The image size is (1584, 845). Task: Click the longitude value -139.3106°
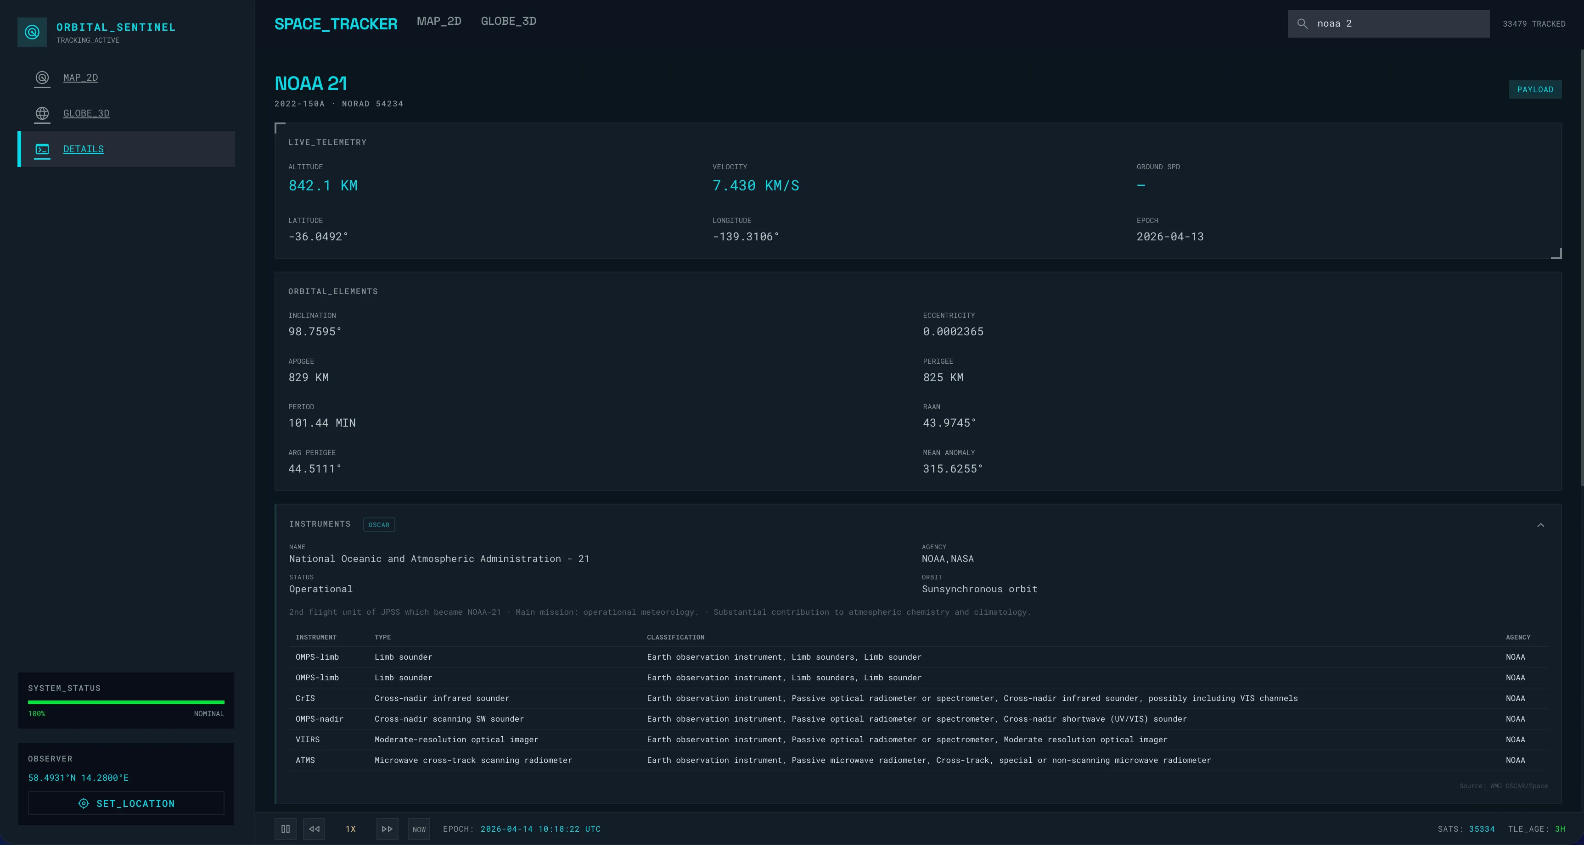coord(745,237)
